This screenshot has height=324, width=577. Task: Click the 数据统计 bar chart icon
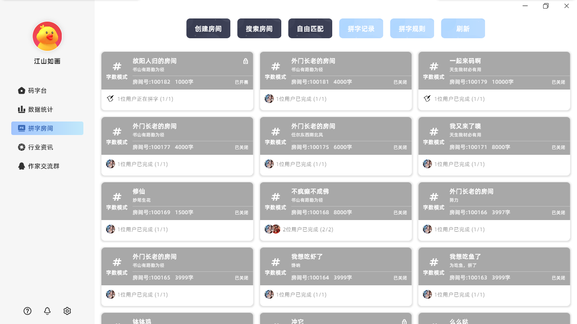tap(21, 109)
